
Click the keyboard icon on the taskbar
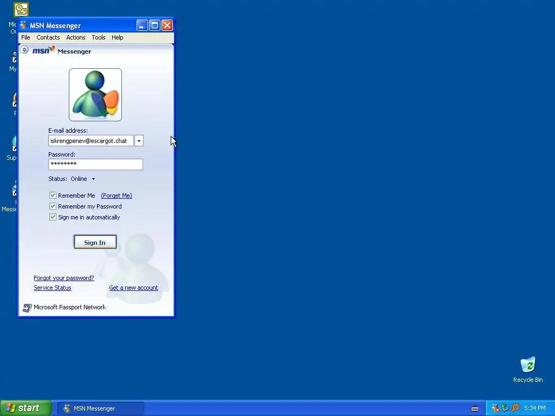coord(475,408)
